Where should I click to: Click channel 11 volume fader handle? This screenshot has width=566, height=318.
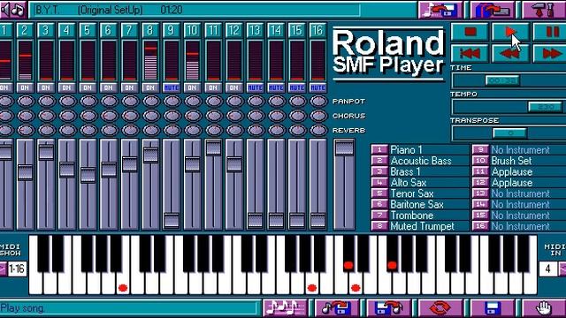213,148
